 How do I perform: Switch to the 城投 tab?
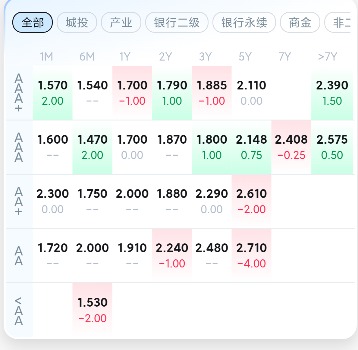(x=77, y=23)
